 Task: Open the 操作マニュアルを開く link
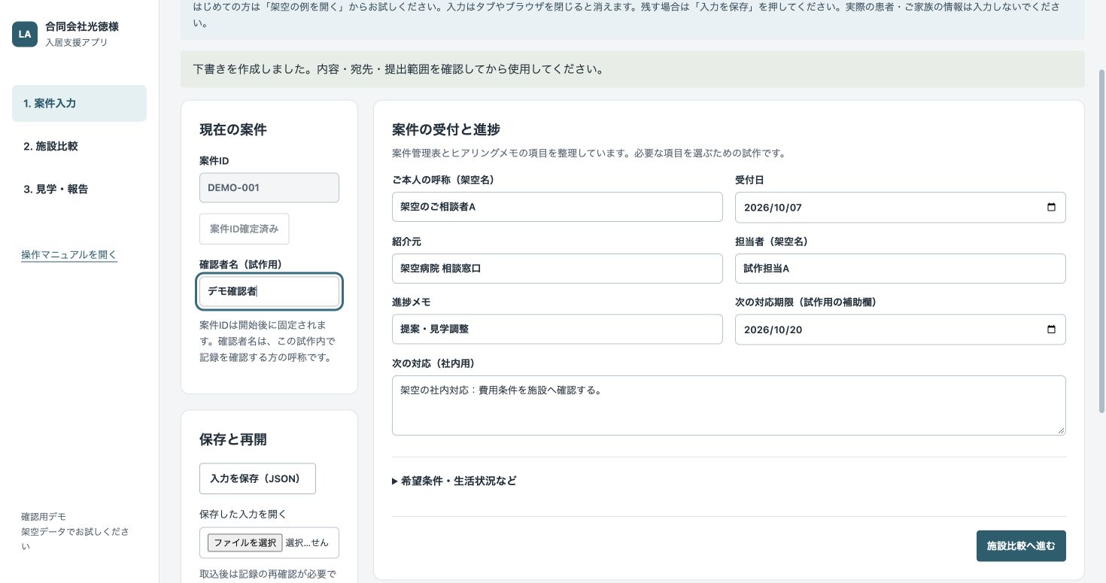pyautogui.click(x=69, y=254)
